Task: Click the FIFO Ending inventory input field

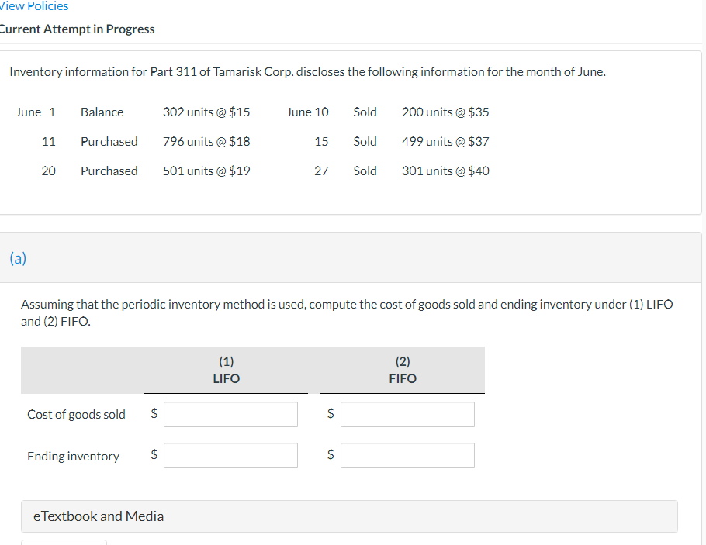Action: click(x=407, y=455)
